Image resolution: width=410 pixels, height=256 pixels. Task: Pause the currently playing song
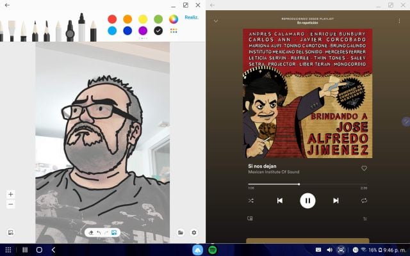[x=307, y=200]
